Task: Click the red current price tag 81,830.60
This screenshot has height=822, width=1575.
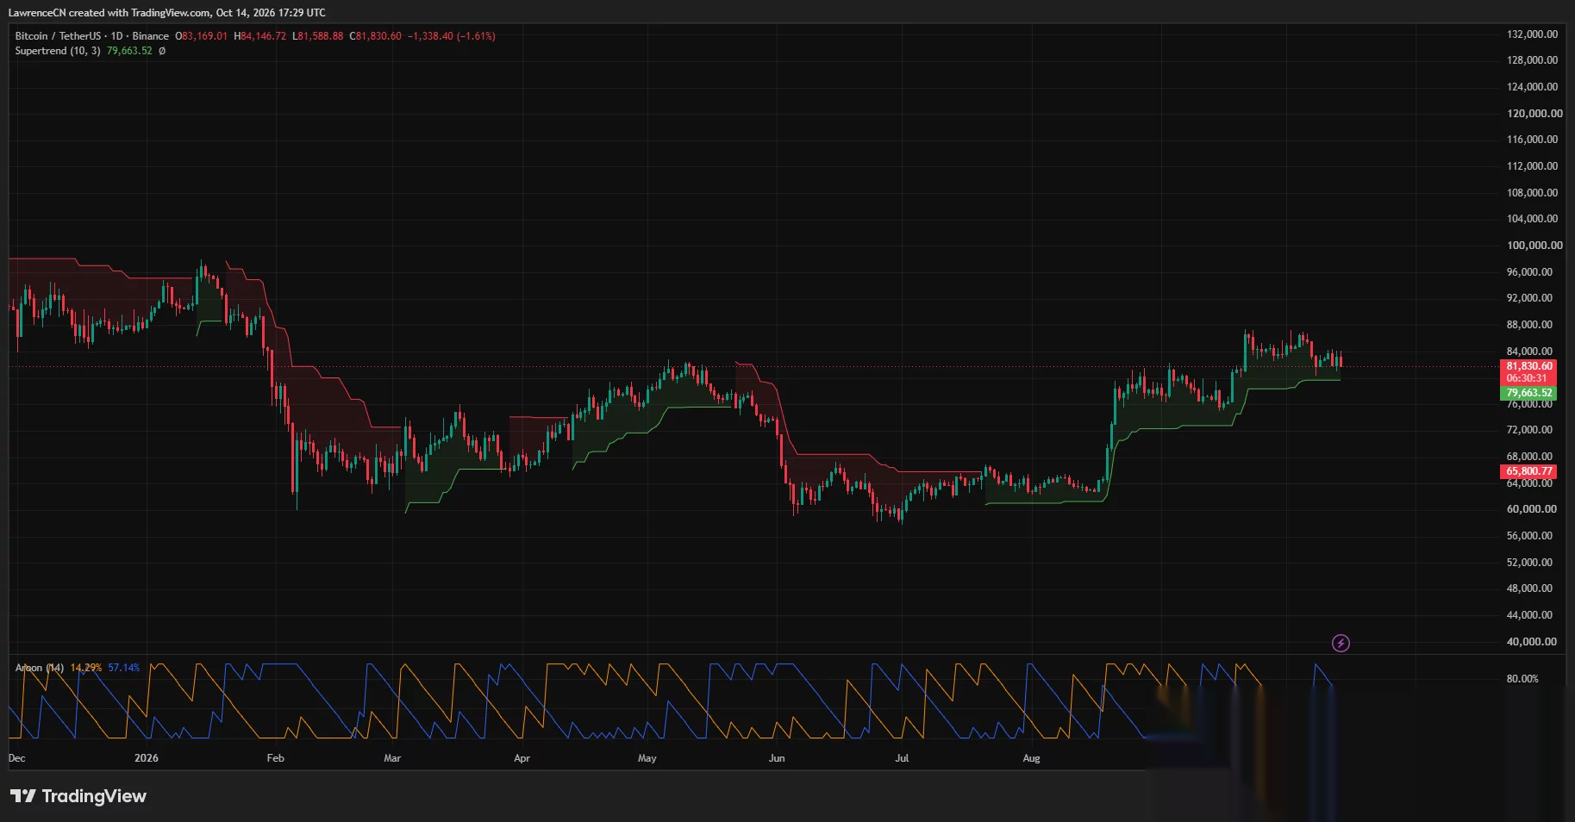Action: 1528,366
